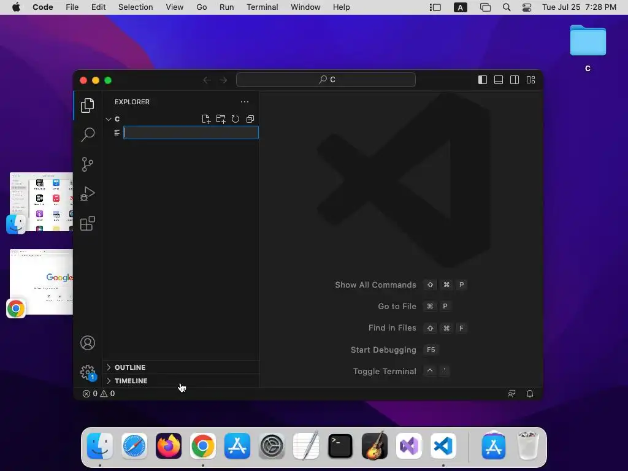Image resolution: width=628 pixels, height=471 pixels.
Task: Open Visual Studio purple icon in Dock
Action: pos(409,446)
